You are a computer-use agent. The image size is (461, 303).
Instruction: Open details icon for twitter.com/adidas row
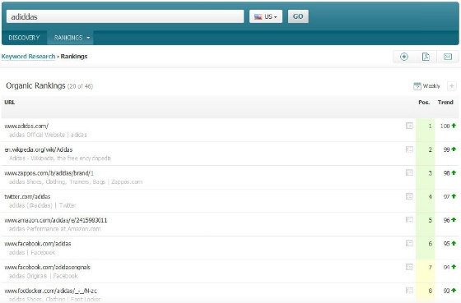(x=409, y=196)
